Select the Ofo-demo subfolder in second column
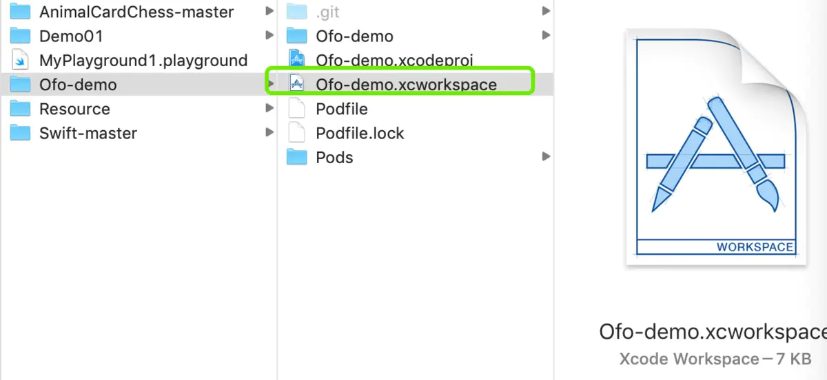The height and width of the screenshot is (380, 827). click(416, 36)
